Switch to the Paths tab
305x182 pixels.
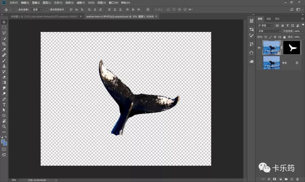click(x=277, y=19)
